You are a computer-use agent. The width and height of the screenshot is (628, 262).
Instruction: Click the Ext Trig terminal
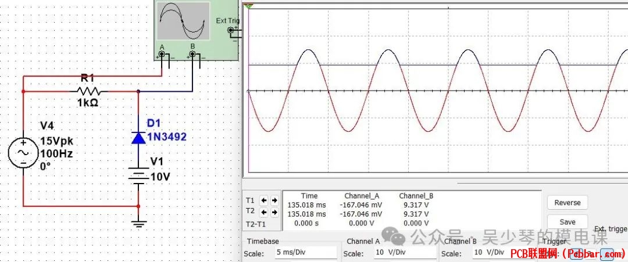(231, 30)
